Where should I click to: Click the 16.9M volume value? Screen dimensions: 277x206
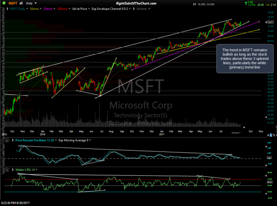pos(201,4)
